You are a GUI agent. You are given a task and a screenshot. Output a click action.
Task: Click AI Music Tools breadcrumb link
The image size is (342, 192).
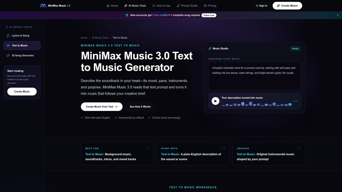[x=100, y=38]
